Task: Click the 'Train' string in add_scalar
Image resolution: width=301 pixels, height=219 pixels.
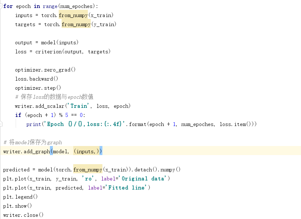Action: tap(79, 106)
